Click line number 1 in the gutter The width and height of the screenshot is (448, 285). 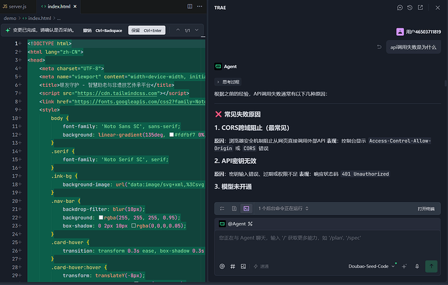click(16, 43)
